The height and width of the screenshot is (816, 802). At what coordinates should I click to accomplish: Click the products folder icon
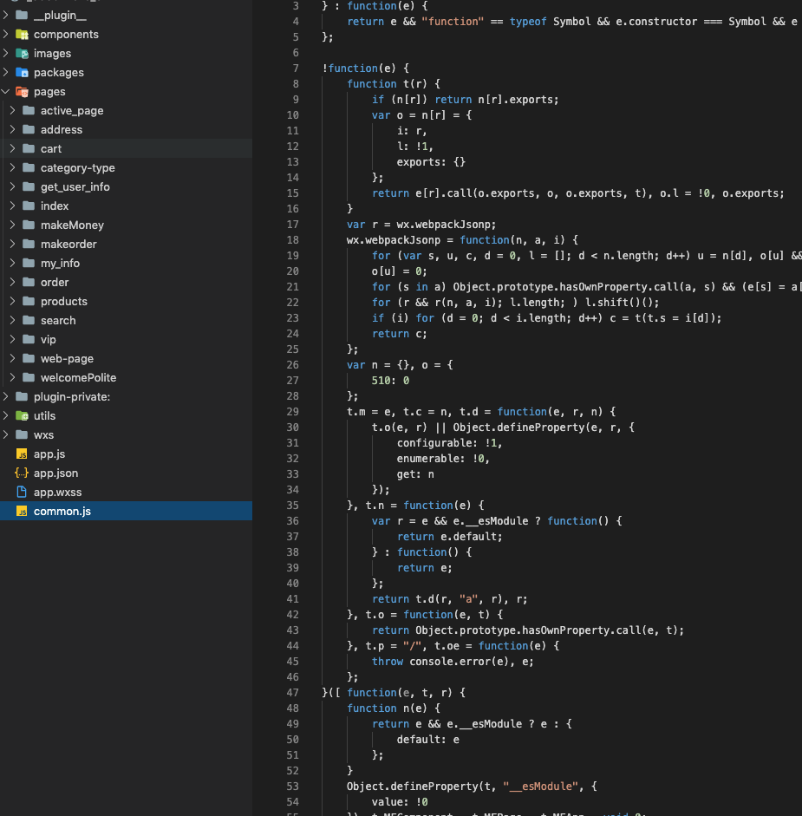coord(29,301)
